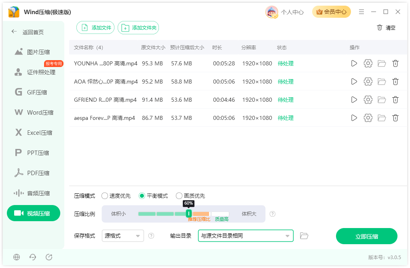This screenshot has height=268, width=410.
Task: Play preview of AOA video
Action: tap(354, 82)
